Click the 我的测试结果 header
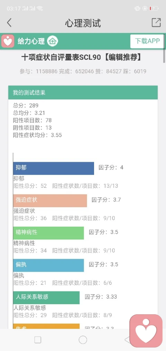Screen dimensions: 166x351 pos(83,93)
